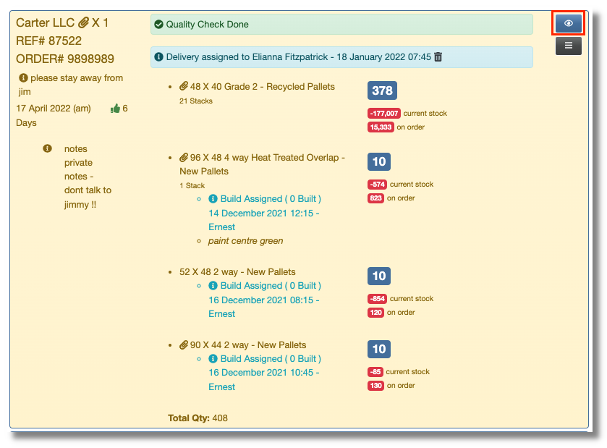Click the info icon before 'please stay away'

(24, 78)
